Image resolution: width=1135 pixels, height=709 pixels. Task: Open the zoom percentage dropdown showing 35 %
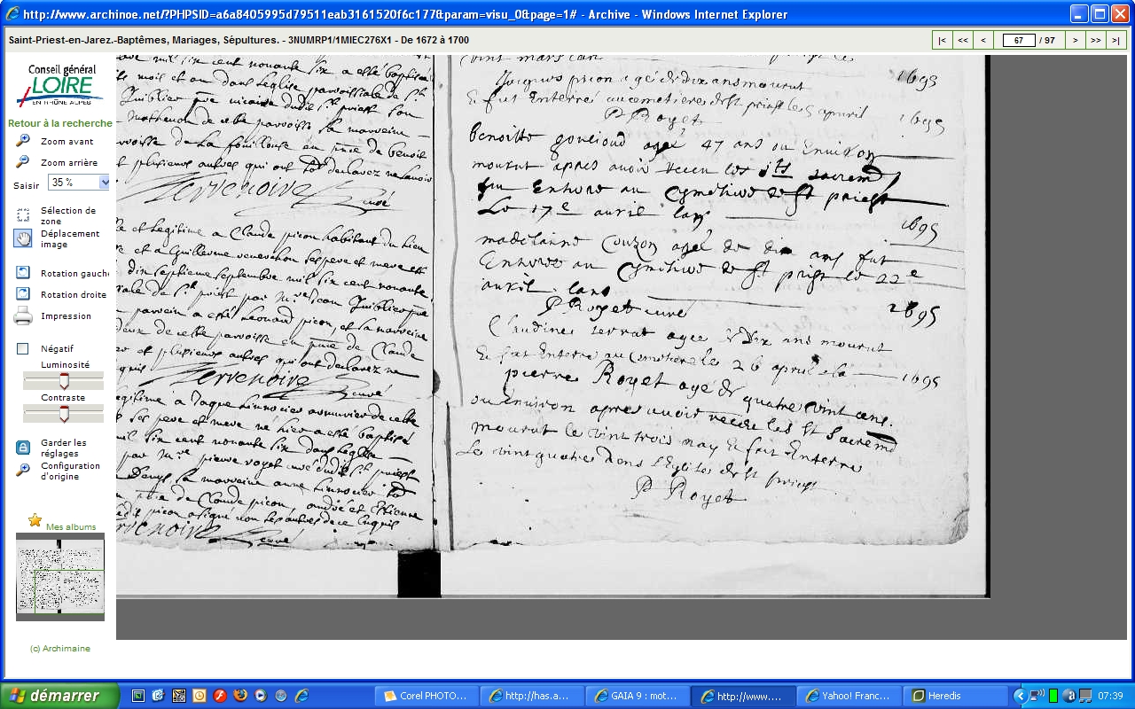coord(104,183)
